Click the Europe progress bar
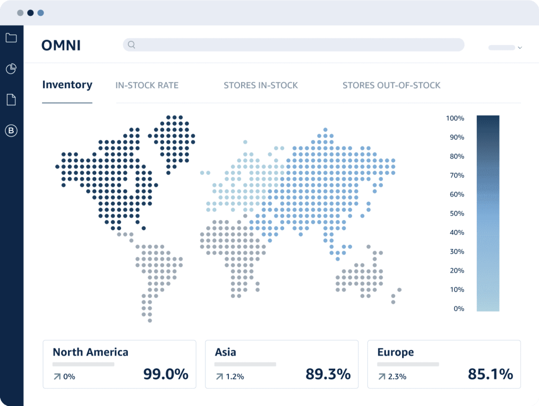This screenshot has height=406, width=539. click(408, 364)
